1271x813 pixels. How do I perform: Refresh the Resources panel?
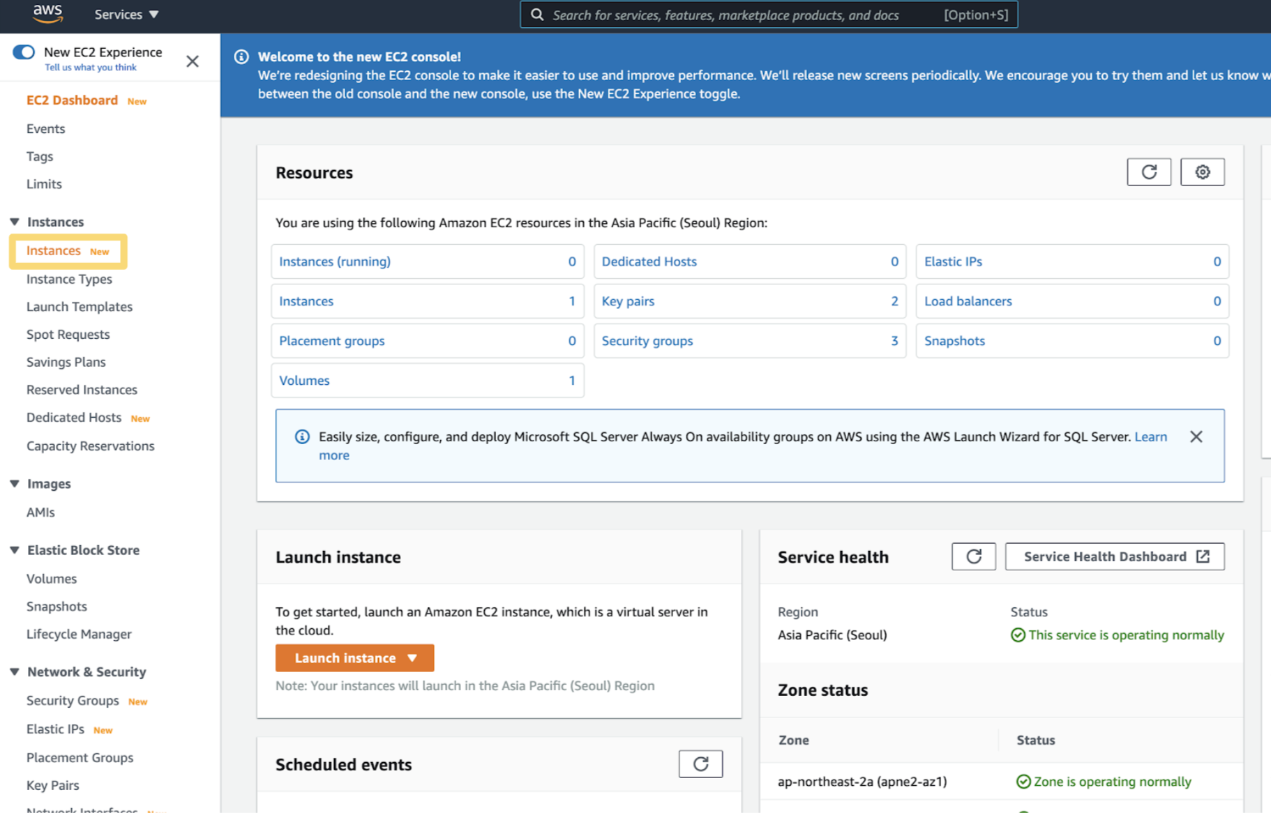[x=1149, y=172]
